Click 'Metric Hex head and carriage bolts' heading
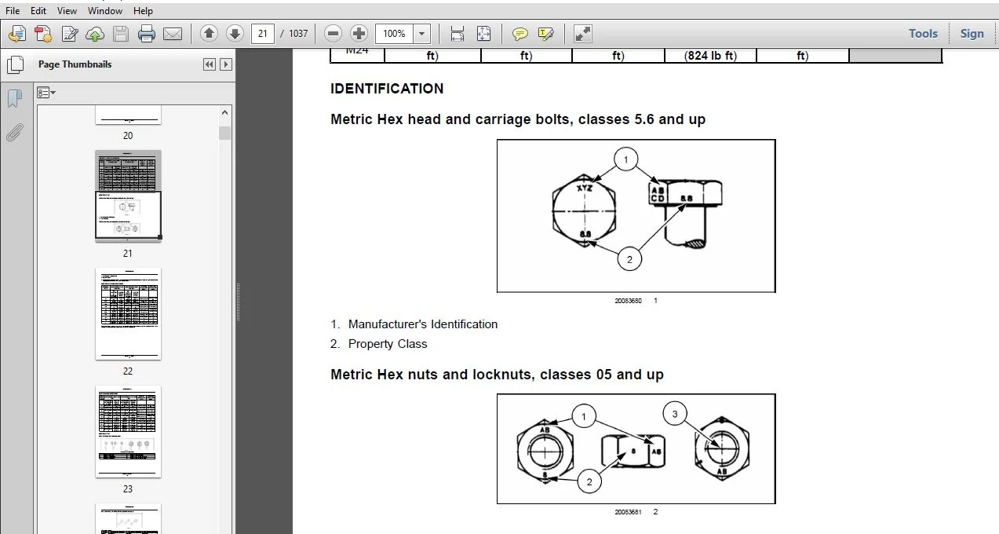 pos(518,119)
